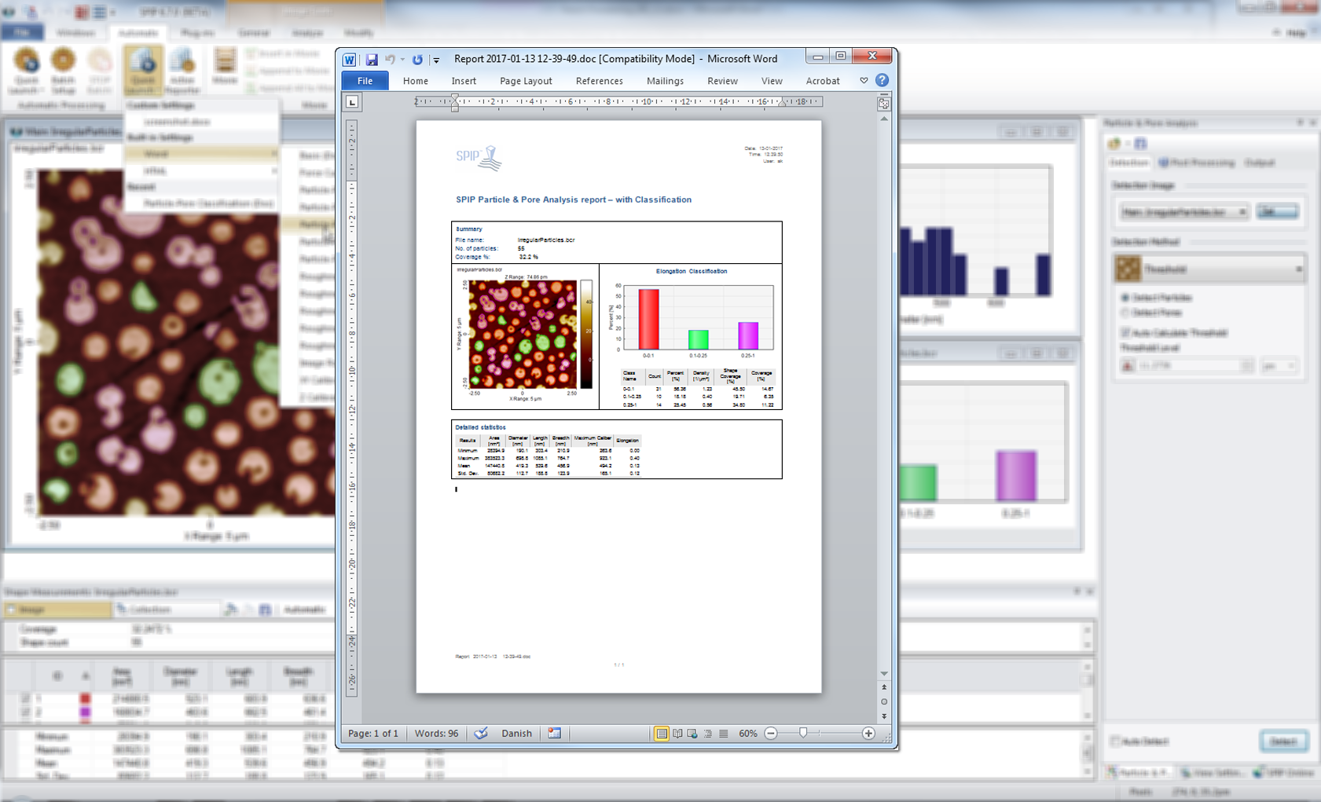The height and width of the screenshot is (802, 1321).
Task: Open the Mailings ribbon tab
Action: (x=665, y=81)
